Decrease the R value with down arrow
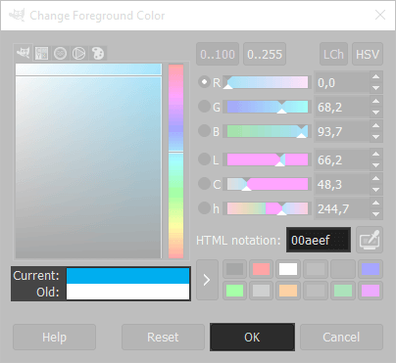 376,88
